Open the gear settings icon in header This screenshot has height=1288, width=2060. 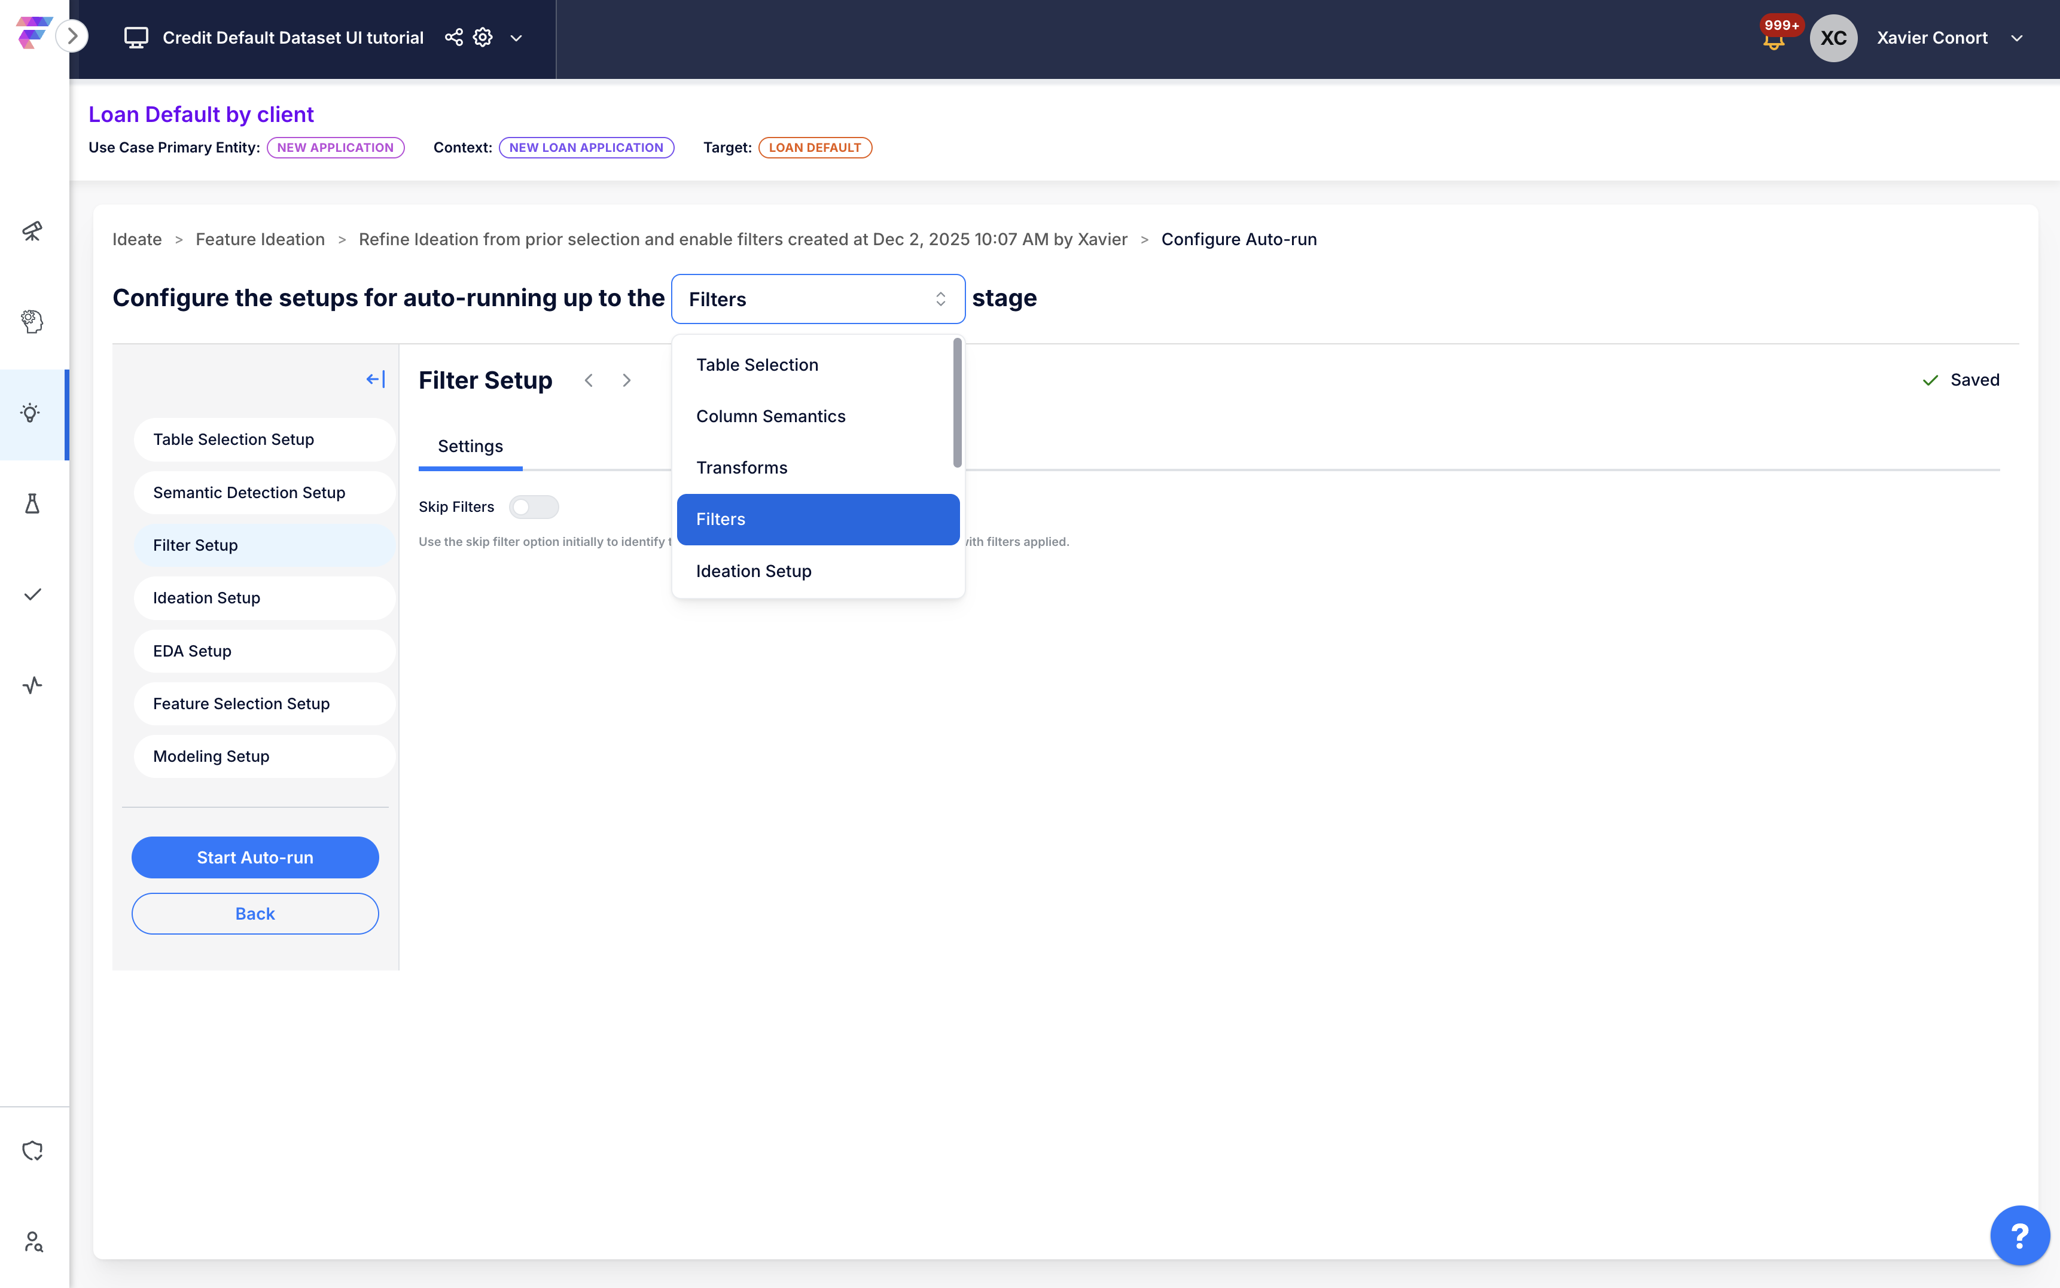(x=483, y=38)
